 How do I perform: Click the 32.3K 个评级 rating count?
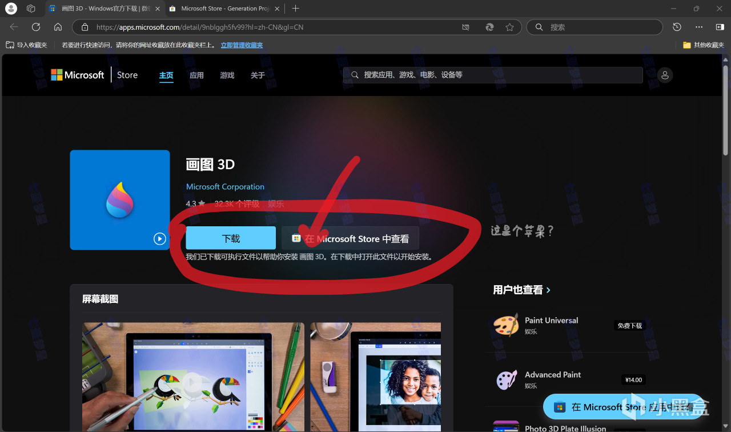click(237, 203)
